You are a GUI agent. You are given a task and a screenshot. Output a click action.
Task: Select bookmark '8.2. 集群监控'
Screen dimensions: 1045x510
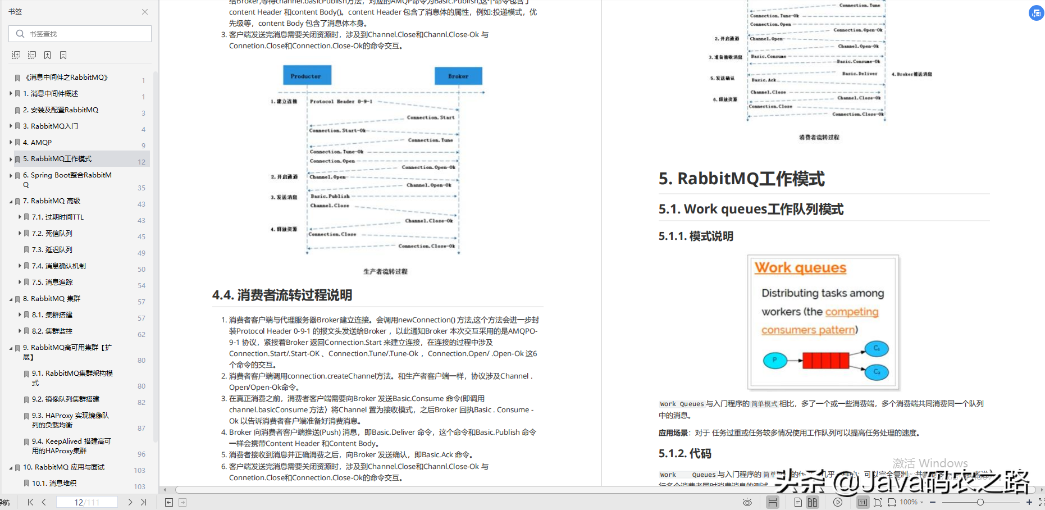(x=52, y=331)
